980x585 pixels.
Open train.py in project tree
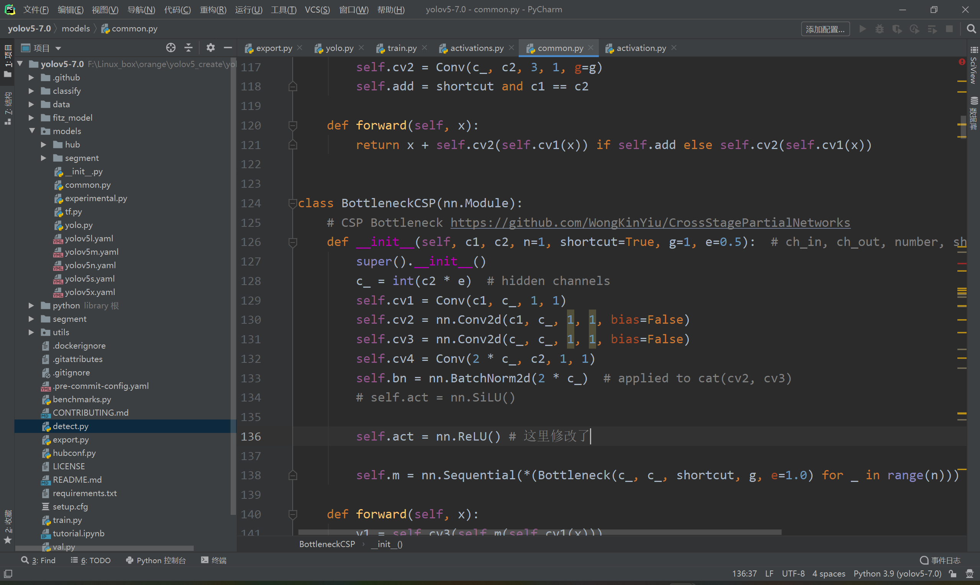pyautogui.click(x=67, y=520)
